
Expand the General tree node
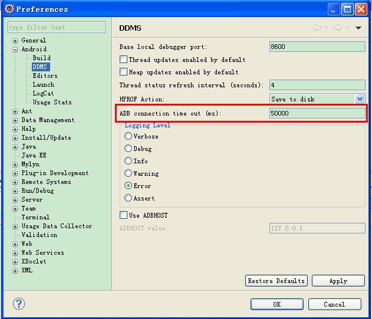pos(15,41)
